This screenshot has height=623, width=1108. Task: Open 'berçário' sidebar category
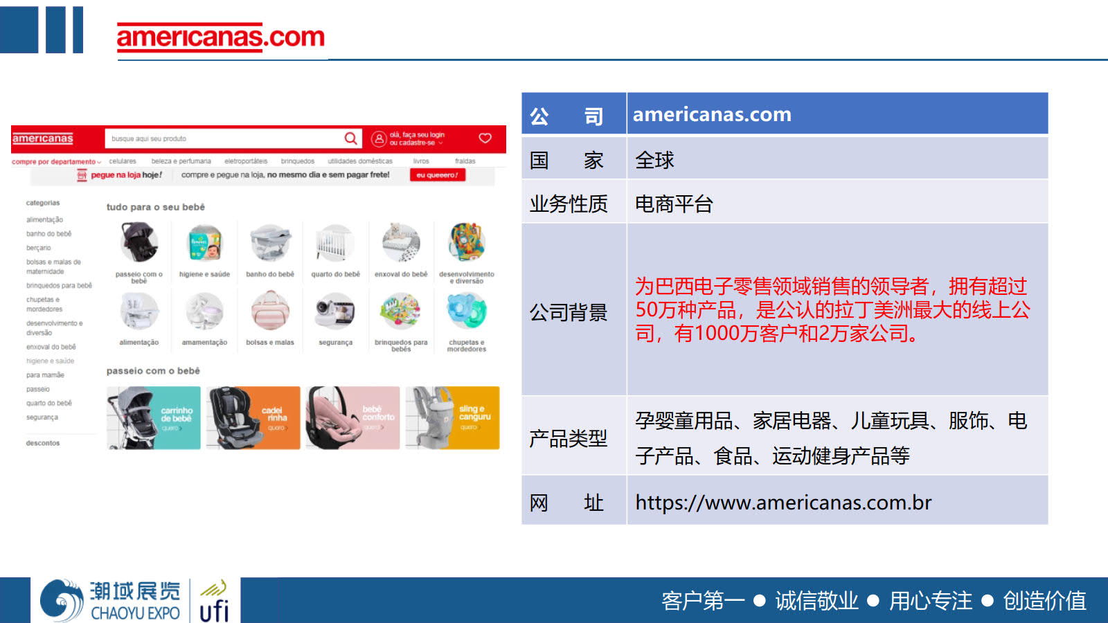39,248
